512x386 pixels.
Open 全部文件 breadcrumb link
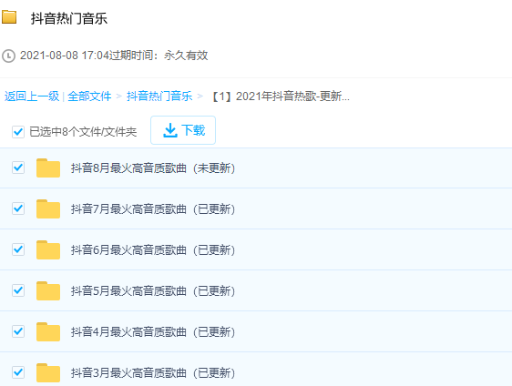pos(89,96)
